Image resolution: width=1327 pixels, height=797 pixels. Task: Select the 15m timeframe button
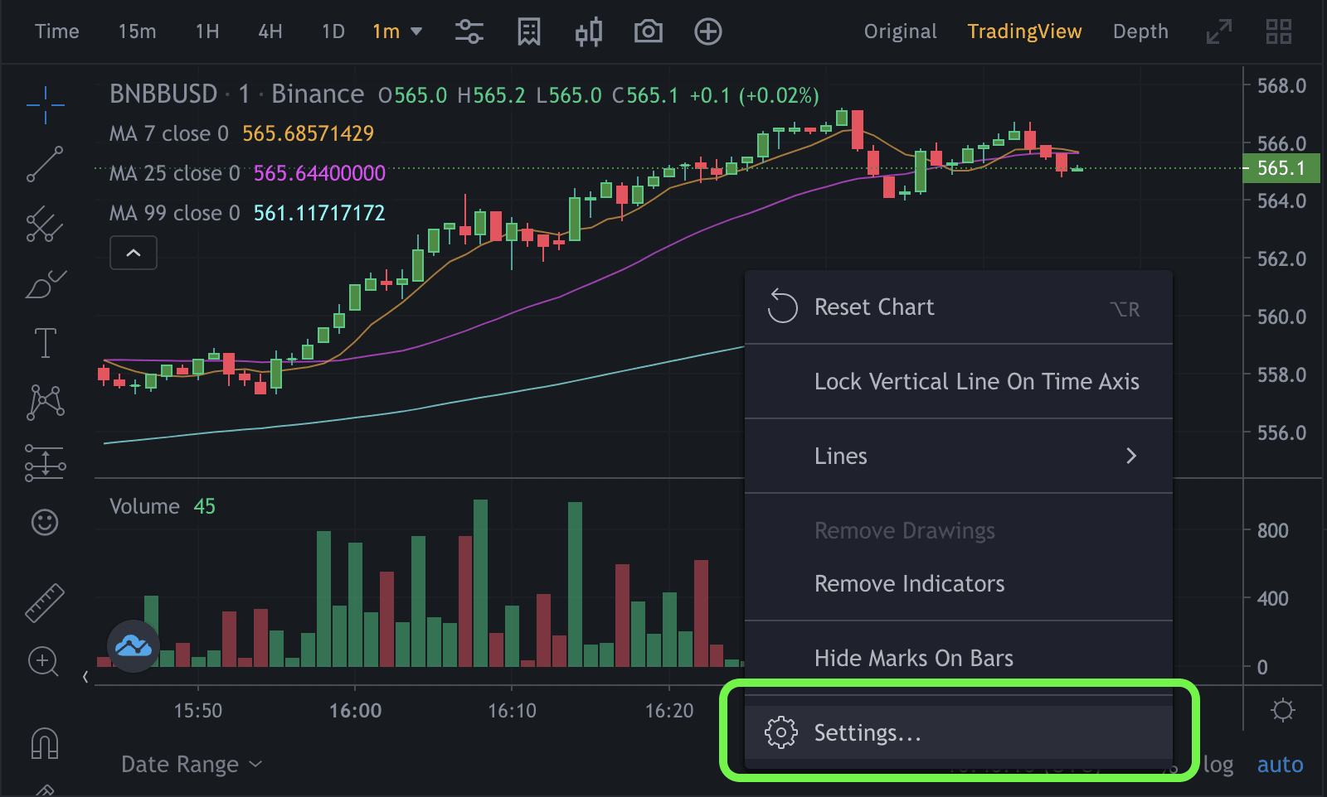tap(137, 32)
